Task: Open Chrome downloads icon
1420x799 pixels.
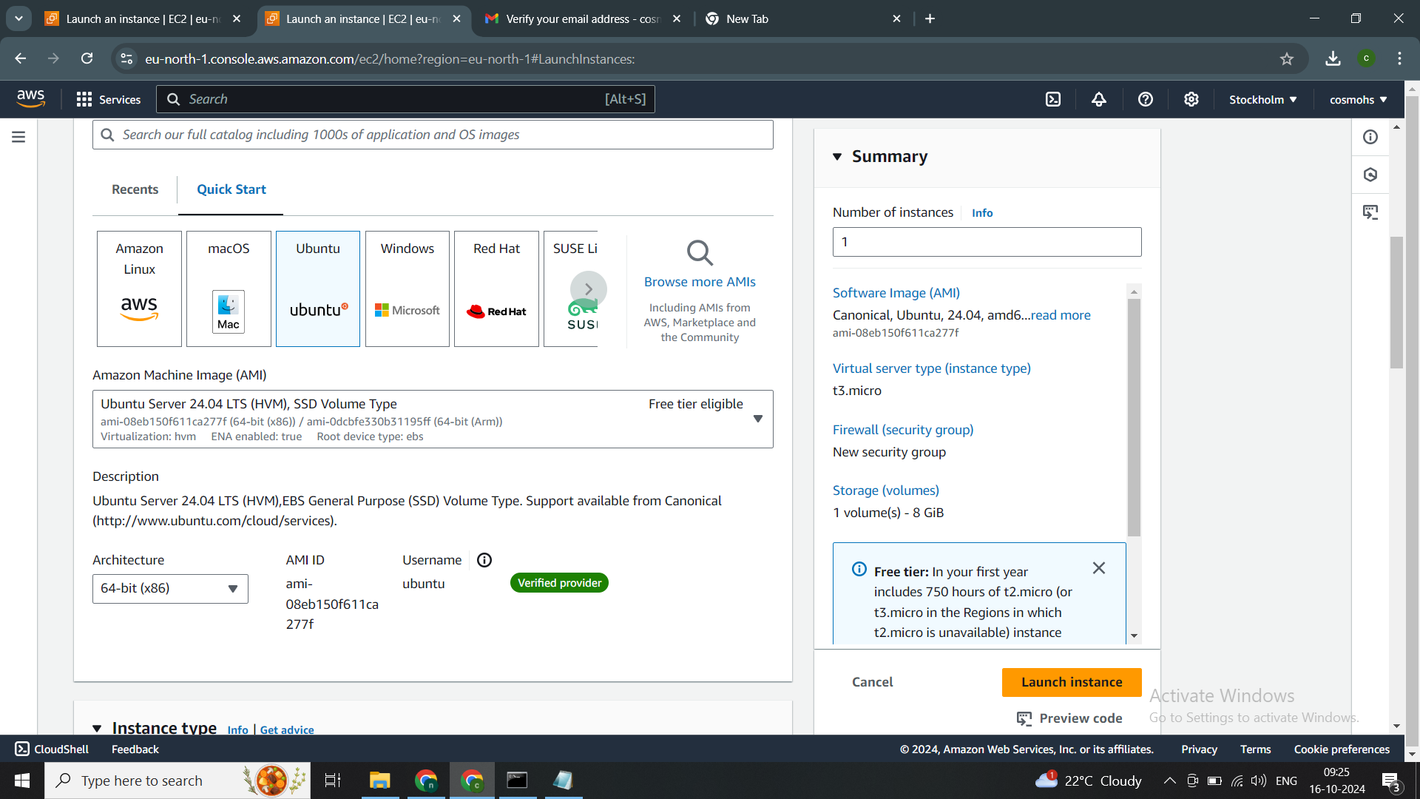Action: click(x=1333, y=58)
